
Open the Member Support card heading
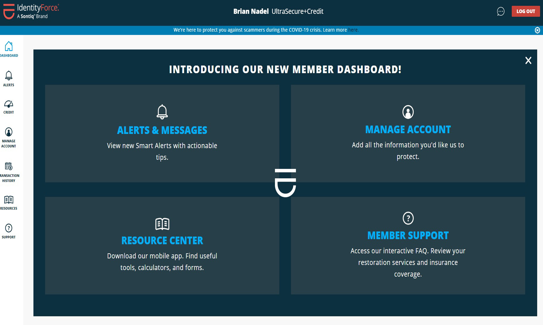pos(408,236)
